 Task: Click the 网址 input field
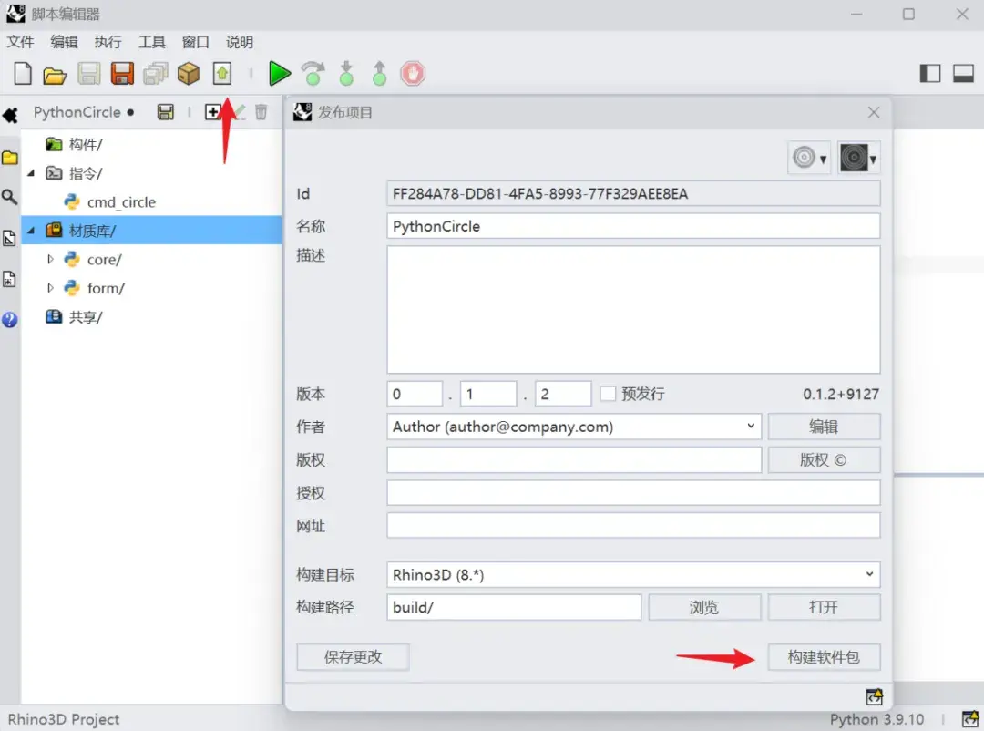tap(634, 525)
